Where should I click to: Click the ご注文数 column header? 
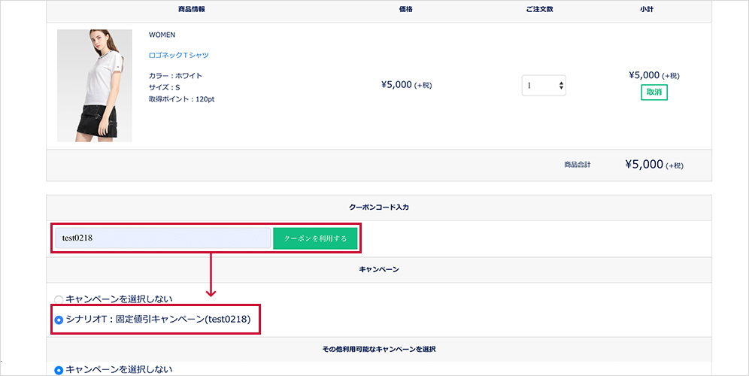click(x=541, y=10)
